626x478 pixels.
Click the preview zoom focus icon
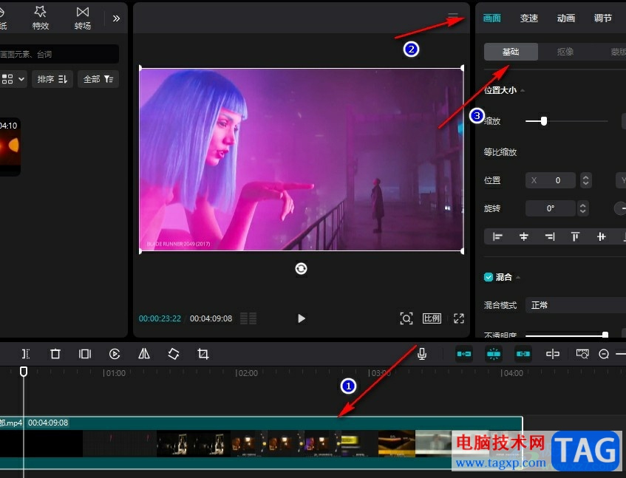(406, 318)
